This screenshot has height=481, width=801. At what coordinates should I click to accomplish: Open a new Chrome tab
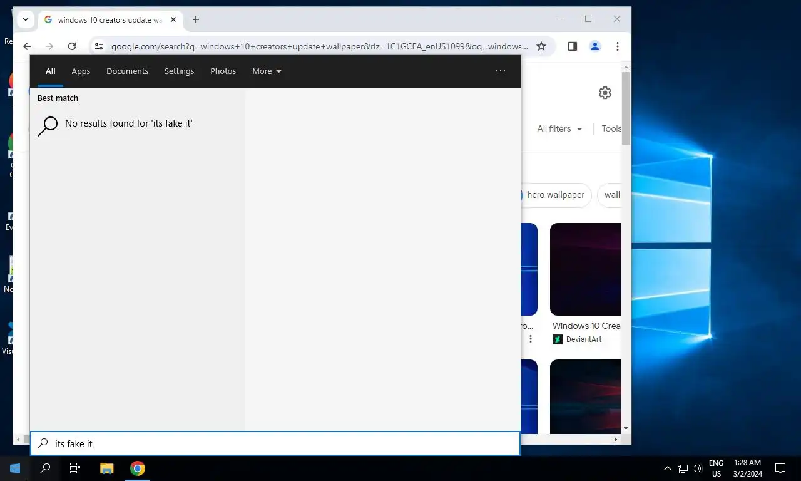point(196,19)
